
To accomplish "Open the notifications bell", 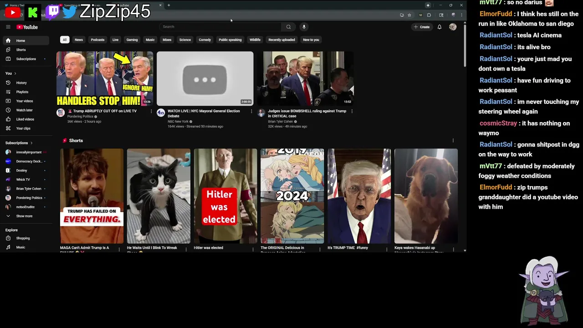I will coord(440,27).
